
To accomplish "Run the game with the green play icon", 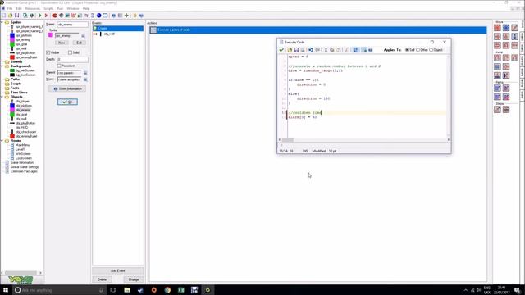I will point(40,16).
